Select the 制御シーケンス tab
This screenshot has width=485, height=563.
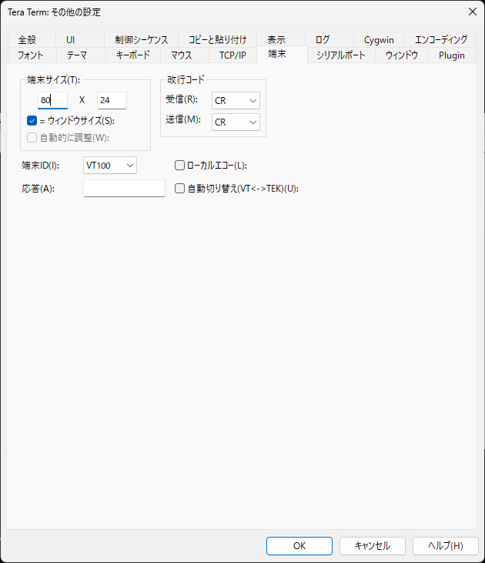click(x=141, y=40)
